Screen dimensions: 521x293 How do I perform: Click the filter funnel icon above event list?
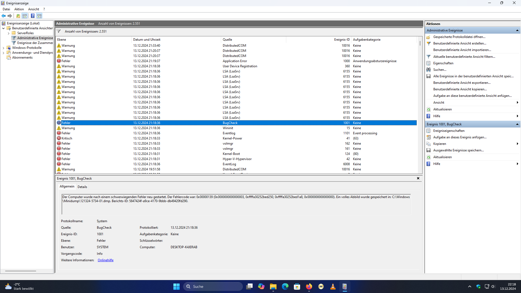[x=59, y=31]
